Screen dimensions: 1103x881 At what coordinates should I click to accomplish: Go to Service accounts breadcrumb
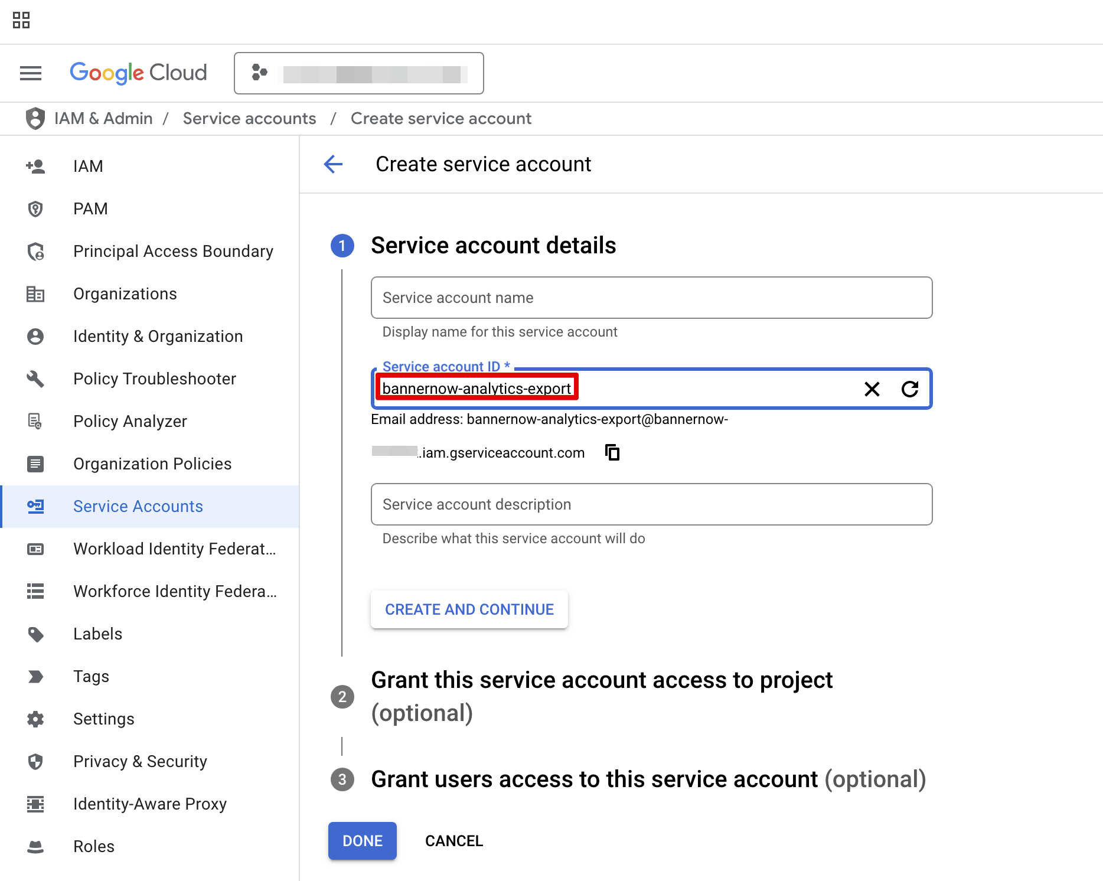249,119
